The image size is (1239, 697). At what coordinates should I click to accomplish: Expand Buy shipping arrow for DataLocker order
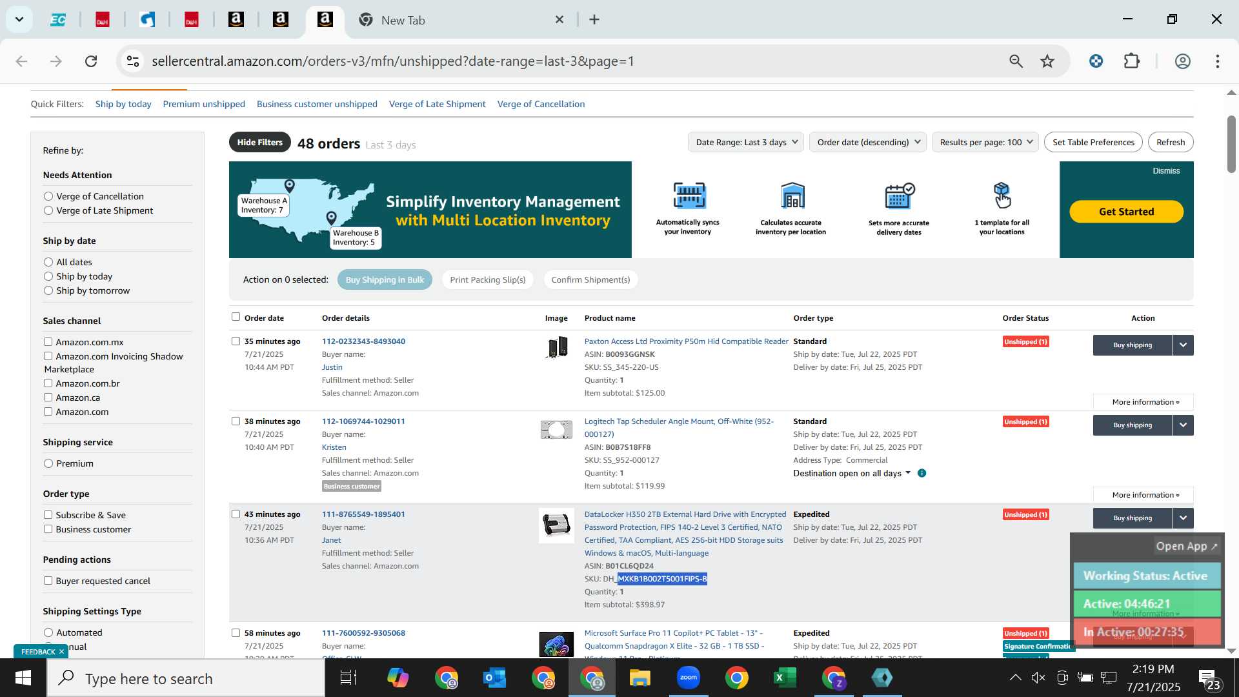coord(1184,518)
